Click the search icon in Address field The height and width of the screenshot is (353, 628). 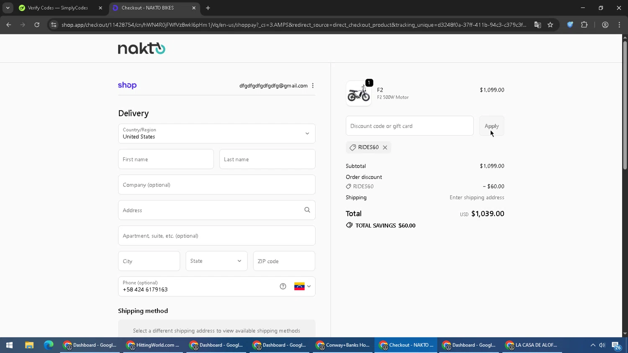(307, 210)
